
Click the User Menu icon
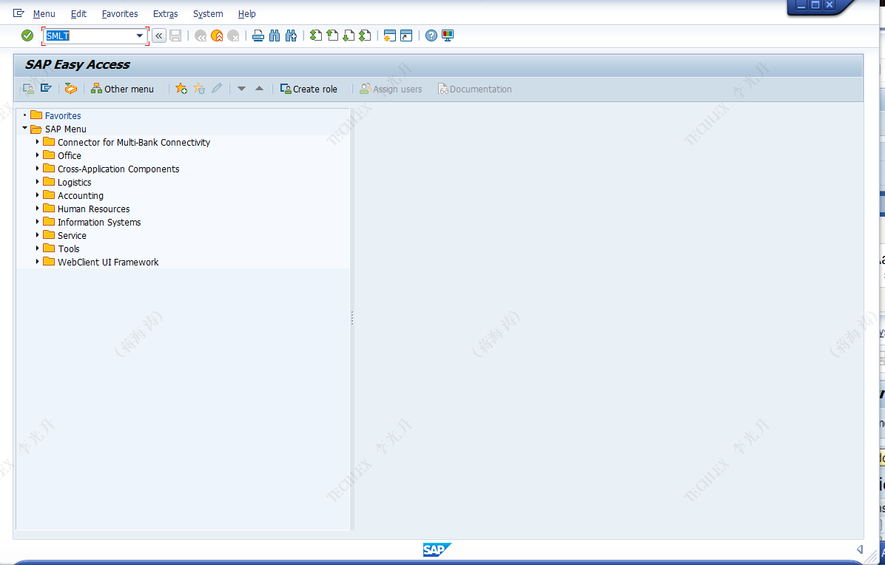click(x=27, y=89)
